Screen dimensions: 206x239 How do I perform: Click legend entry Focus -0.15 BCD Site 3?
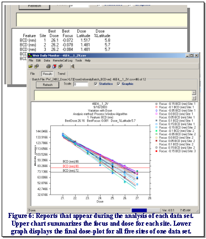(x=176, y=151)
